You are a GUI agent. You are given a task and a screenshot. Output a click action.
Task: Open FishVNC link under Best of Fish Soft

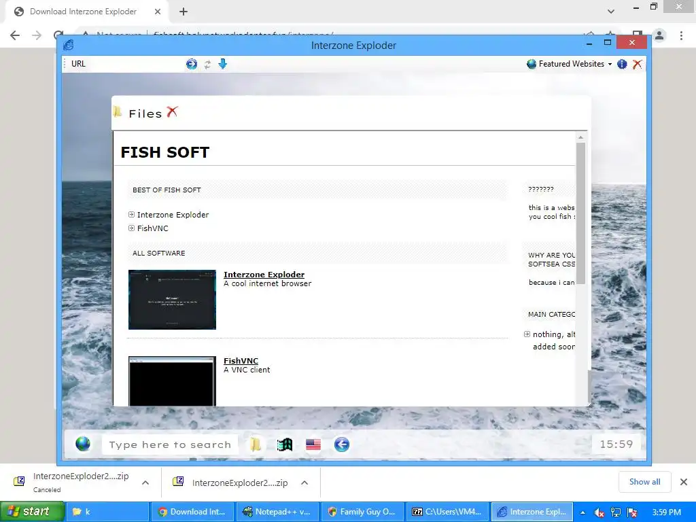(153, 228)
